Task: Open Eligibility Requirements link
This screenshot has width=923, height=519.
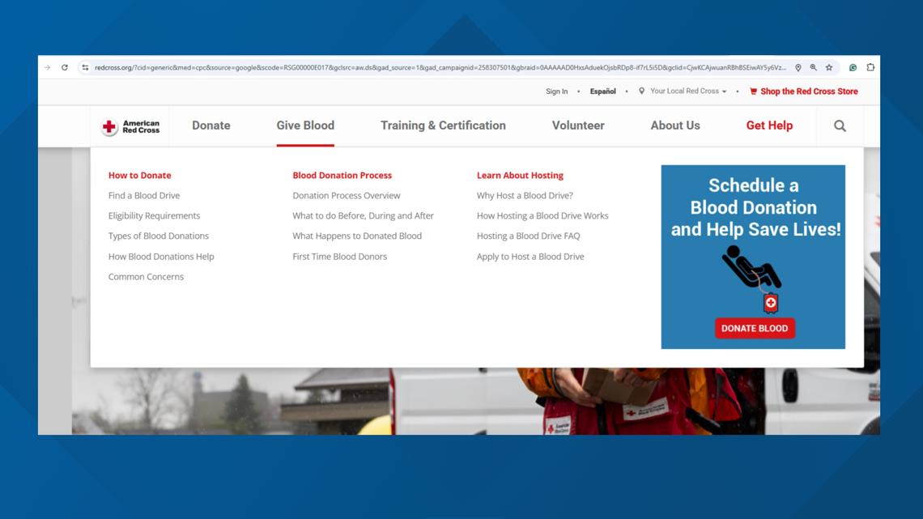Action: point(154,216)
